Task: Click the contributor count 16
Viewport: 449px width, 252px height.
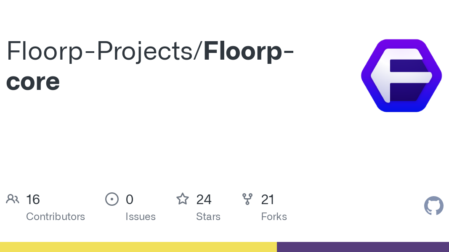Action: (33, 199)
